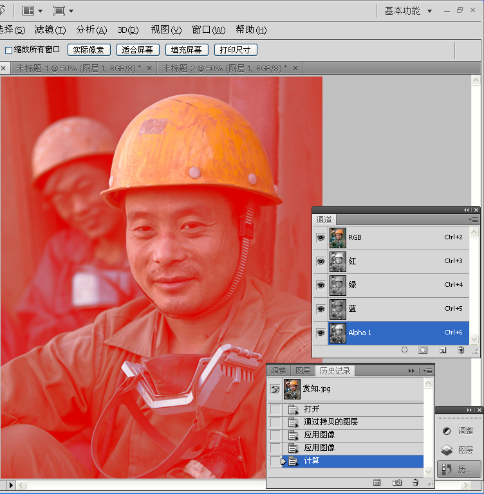
Task: Open the Channels panel flyout menu
Action: [x=473, y=219]
